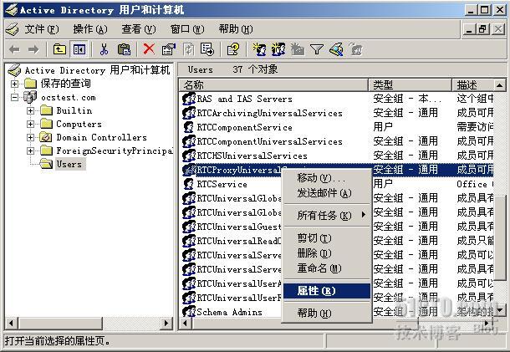This screenshot has height=352, width=510.
Task: Open the 操作 (A) menu
Action: point(90,29)
